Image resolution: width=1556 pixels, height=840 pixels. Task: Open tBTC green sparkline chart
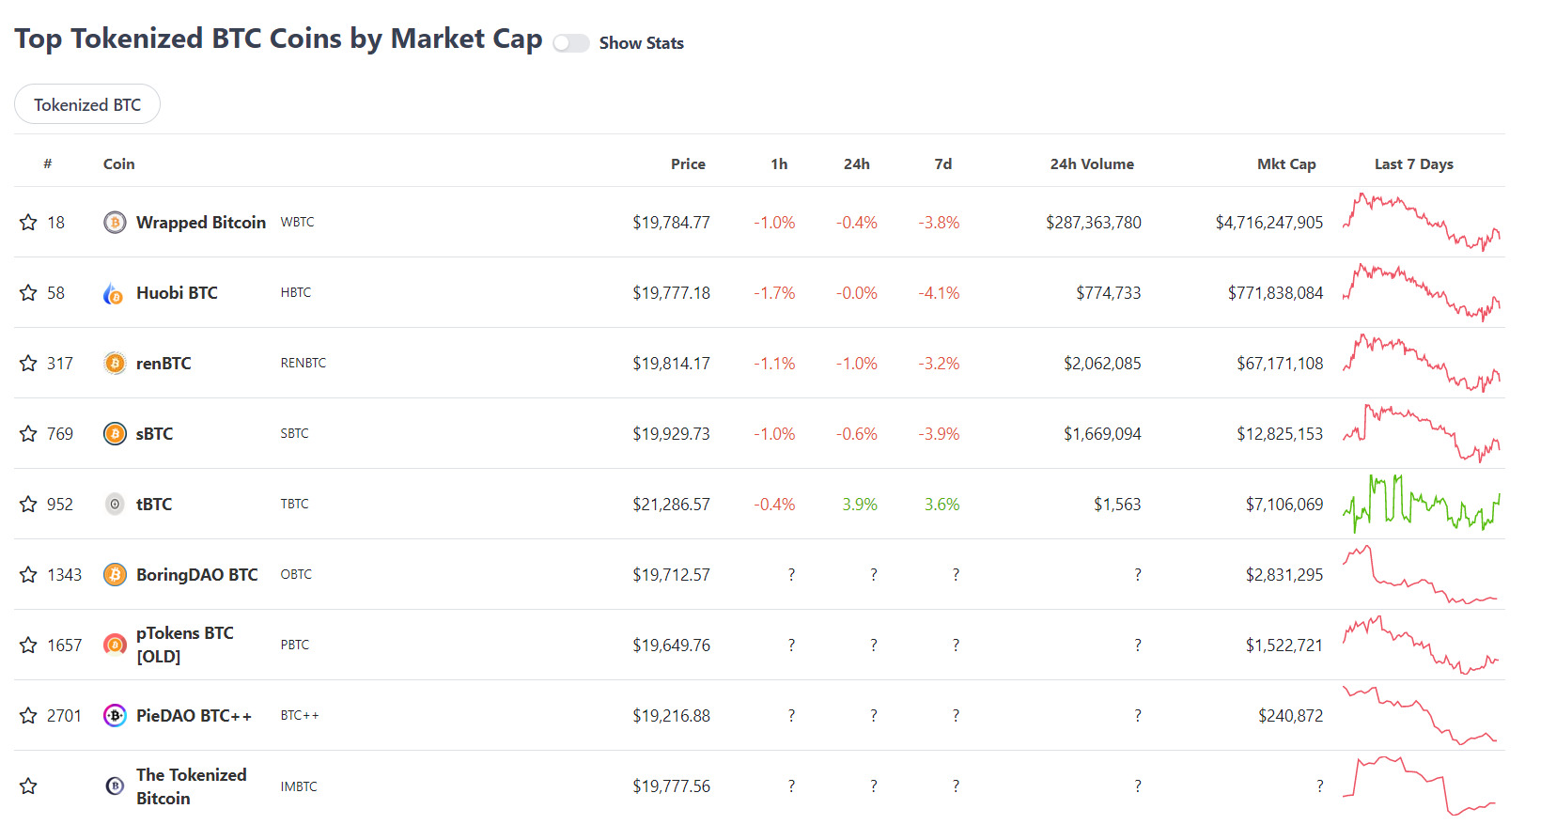(x=1422, y=504)
